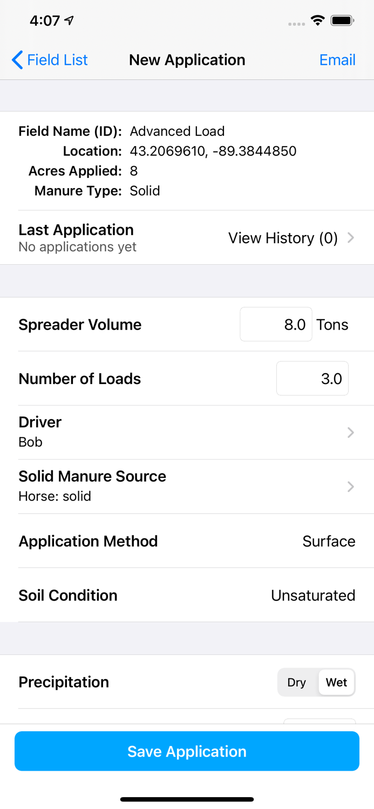
Task: Tap the back chevron next to Field List
Action: [17, 60]
